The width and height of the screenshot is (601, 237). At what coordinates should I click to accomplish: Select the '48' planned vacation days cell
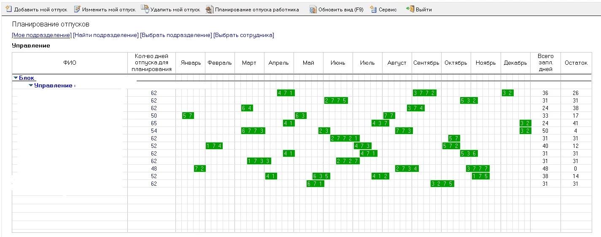click(154, 169)
